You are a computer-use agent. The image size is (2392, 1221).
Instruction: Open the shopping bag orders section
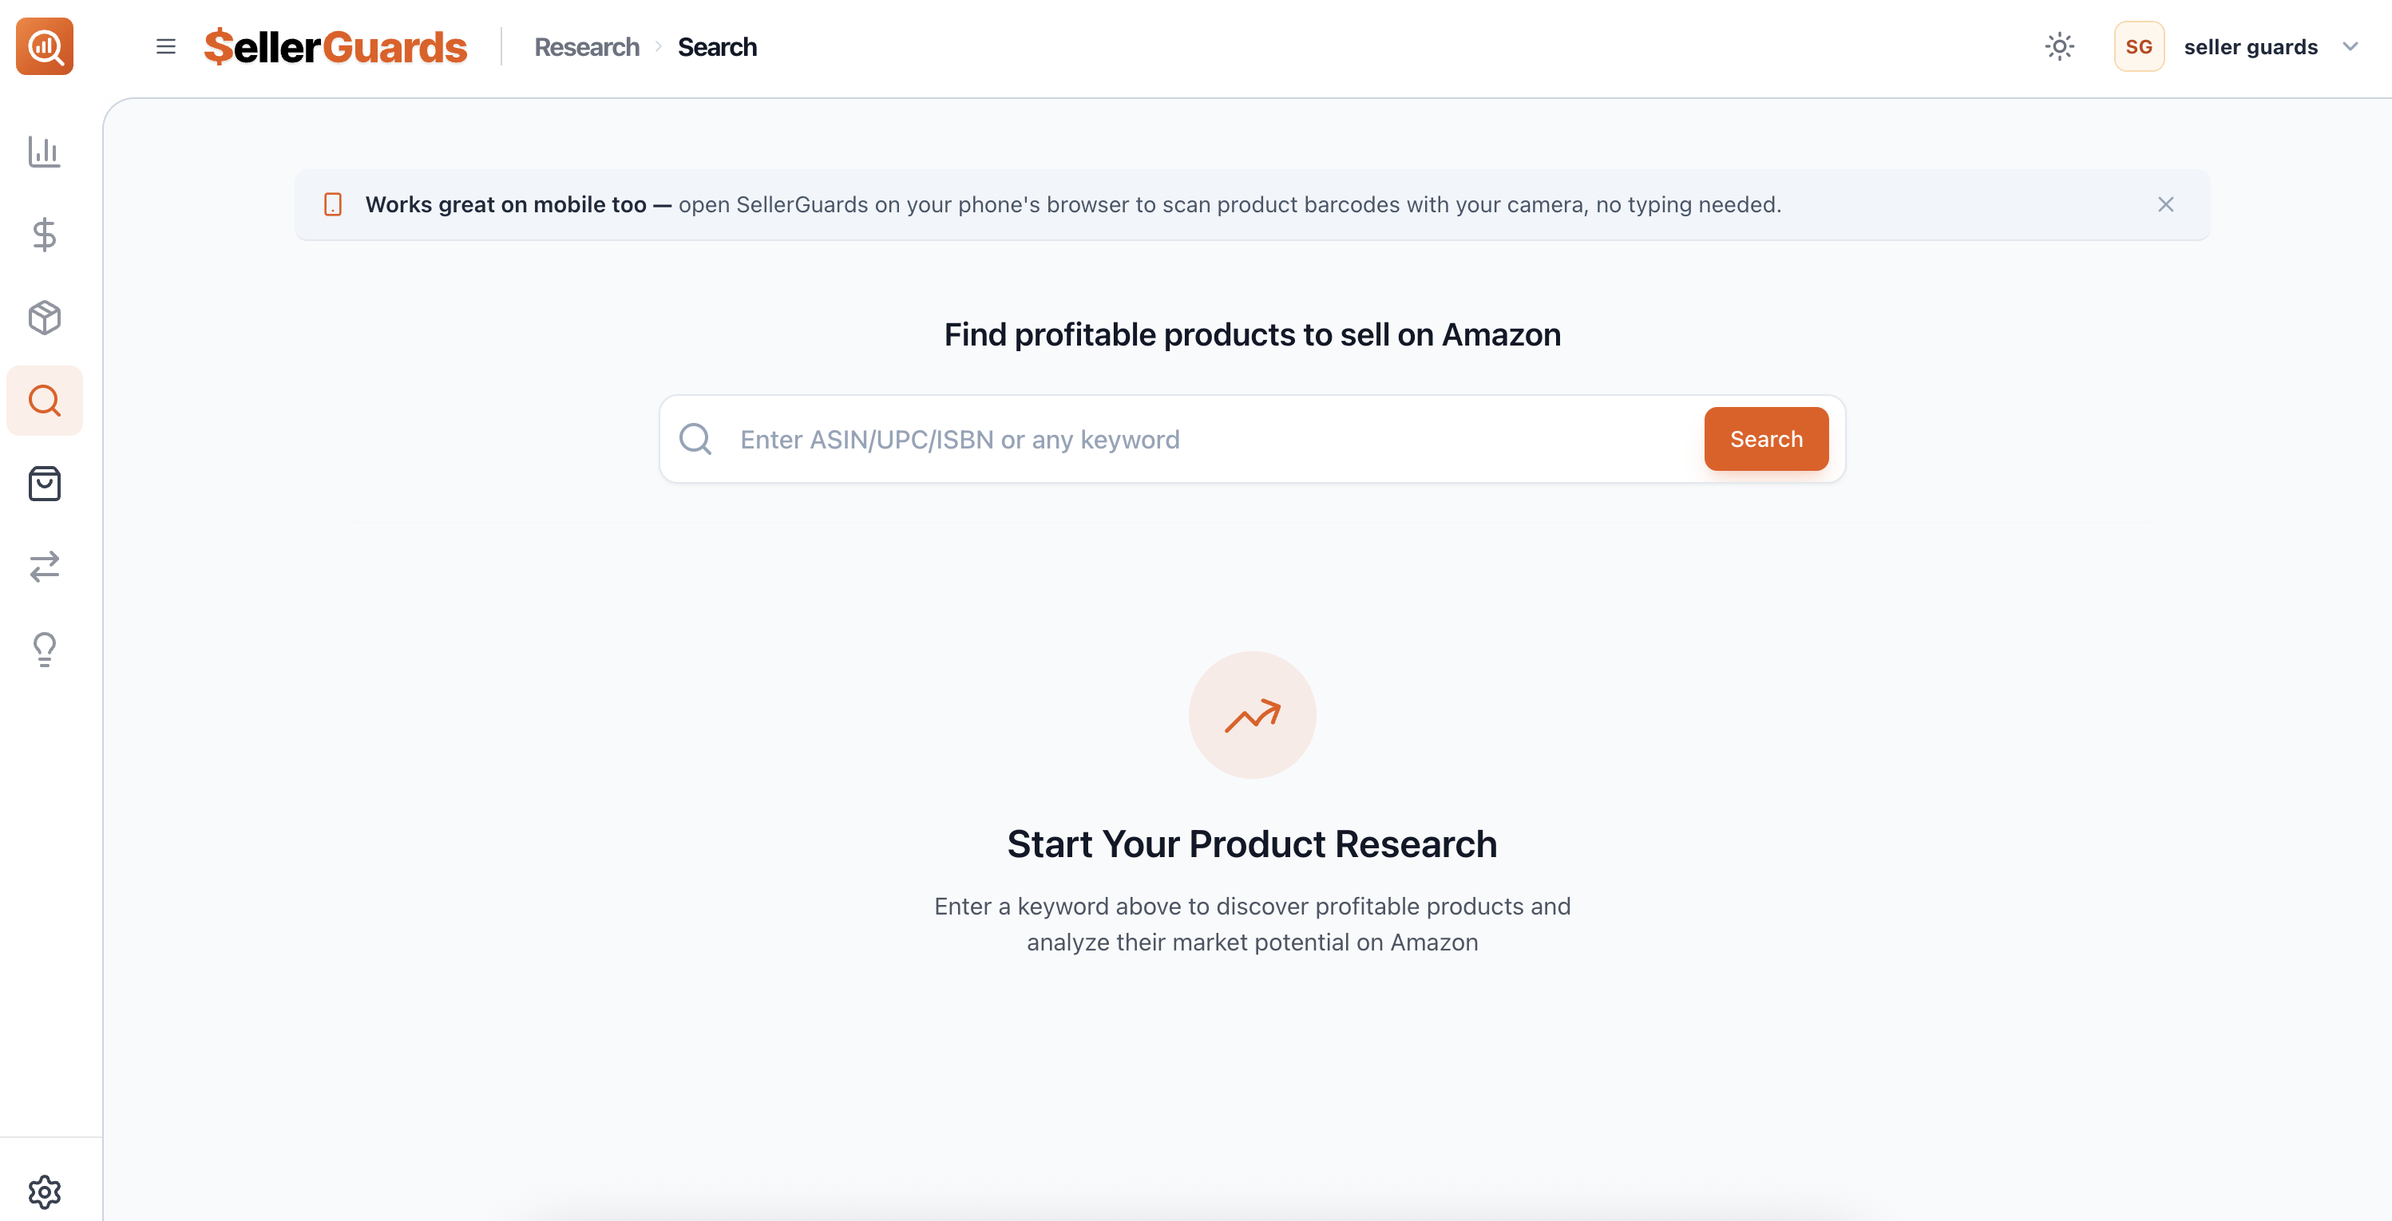point(44,484)
